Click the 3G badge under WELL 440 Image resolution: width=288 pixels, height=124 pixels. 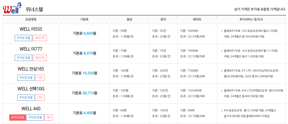pyautogui.click(x=48, y=118)
